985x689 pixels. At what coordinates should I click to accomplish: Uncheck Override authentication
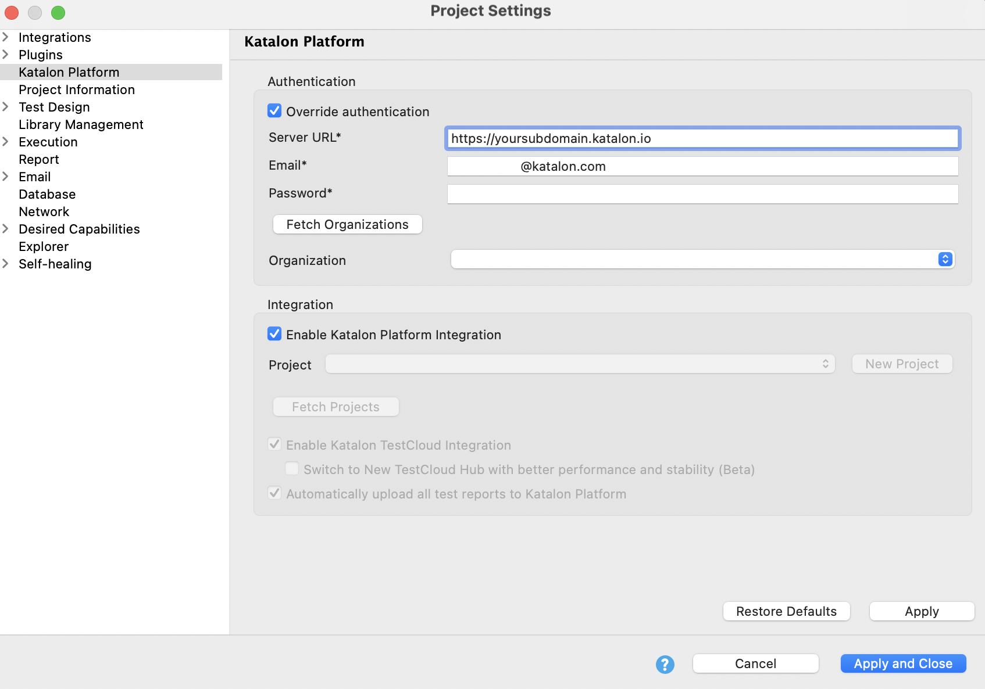click(274, 111)
